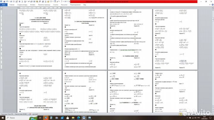The image size is (214, 120).
Task: Switch to the Рецензирование tab
Action: point(75,5)
